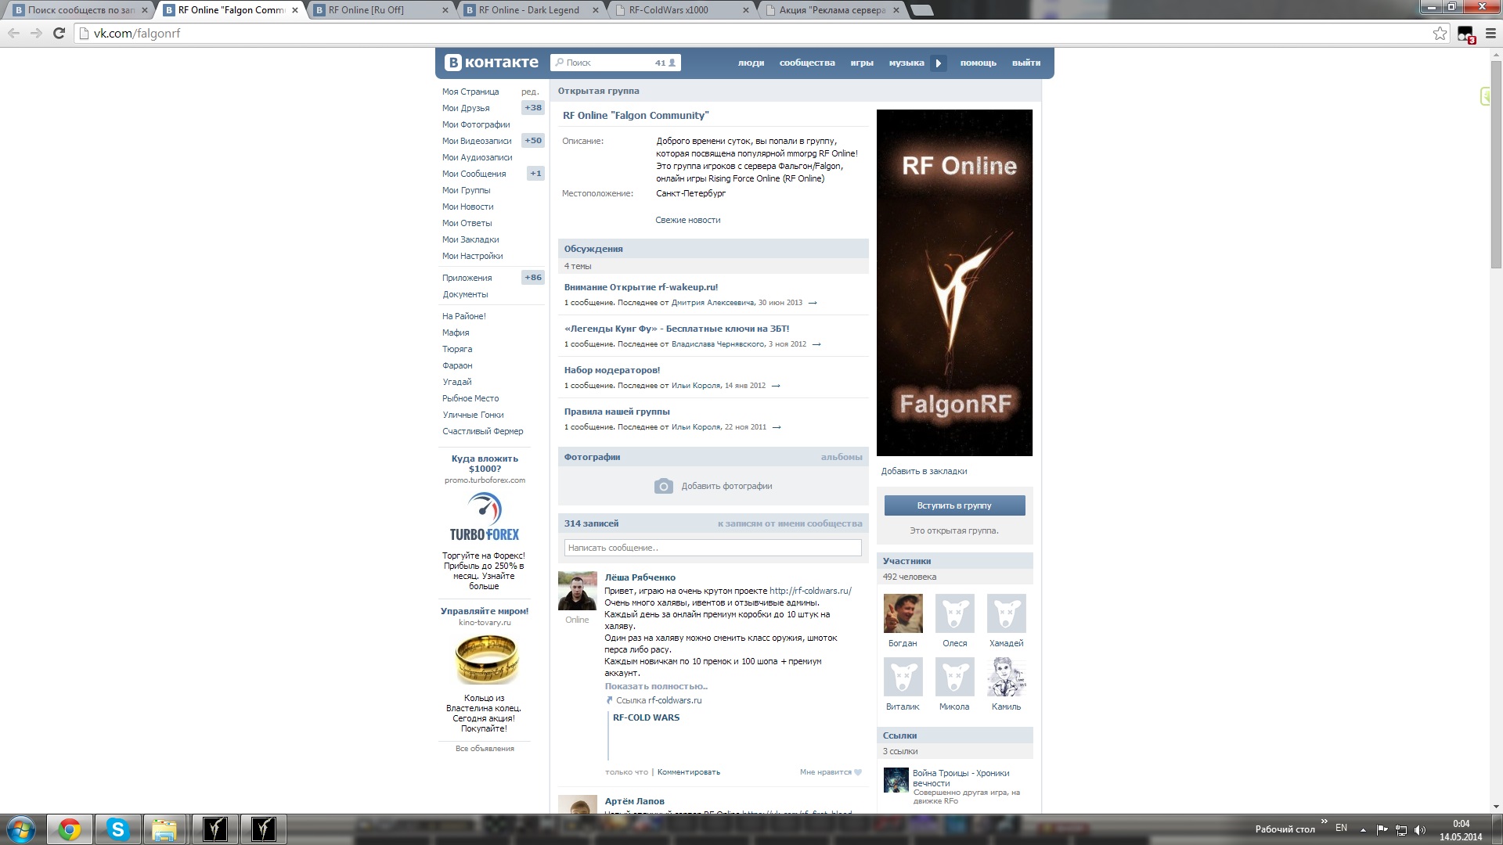Like Лёша Рябченко's post with heart icon
This screenshot has height=845, width=1503.
pos(858,772)
